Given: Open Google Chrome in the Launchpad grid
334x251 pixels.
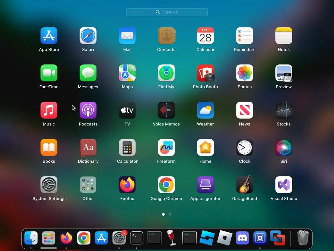Looking at the screenshot, I should pos(166,185).
